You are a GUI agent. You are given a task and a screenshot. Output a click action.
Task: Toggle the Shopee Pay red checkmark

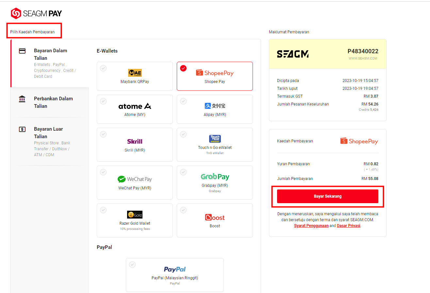(183, 68)
